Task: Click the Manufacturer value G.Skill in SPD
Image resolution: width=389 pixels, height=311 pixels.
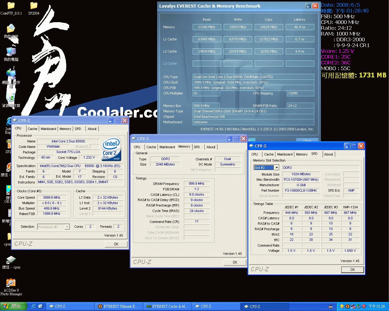Action: [301, 185]
